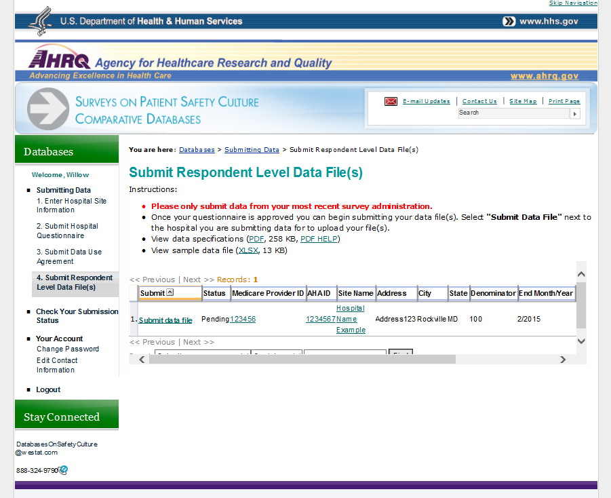Viewport: 611px width, 498px height.
Task: Click the gray arrow circle logo
Action: click(48, 109)
